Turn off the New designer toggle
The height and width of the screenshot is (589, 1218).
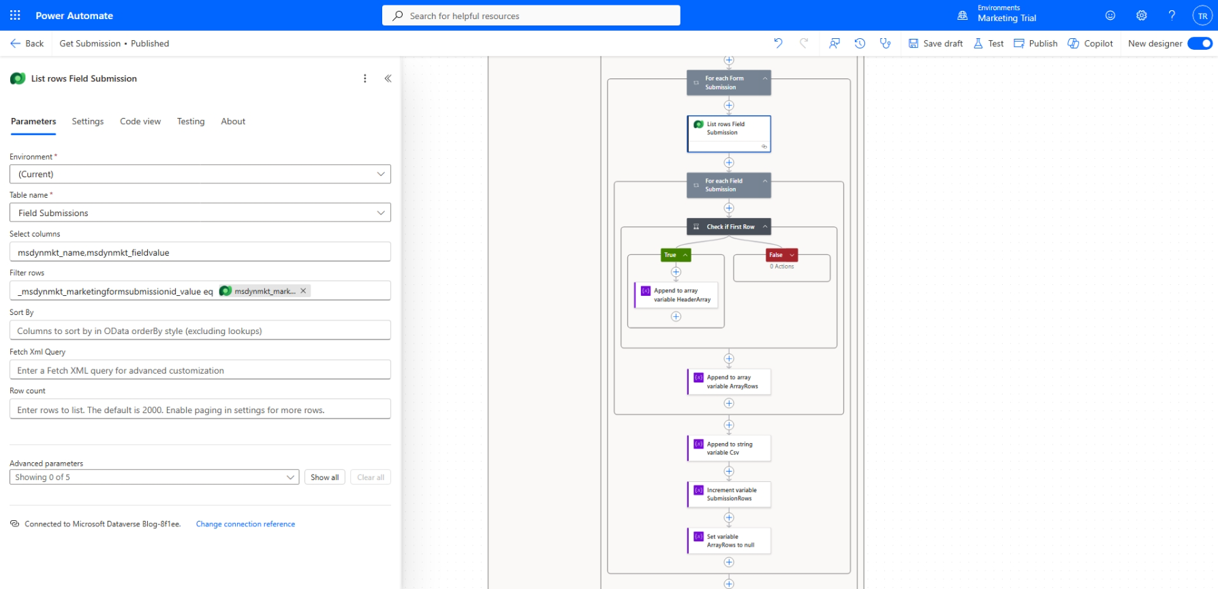coord(1200,43)
